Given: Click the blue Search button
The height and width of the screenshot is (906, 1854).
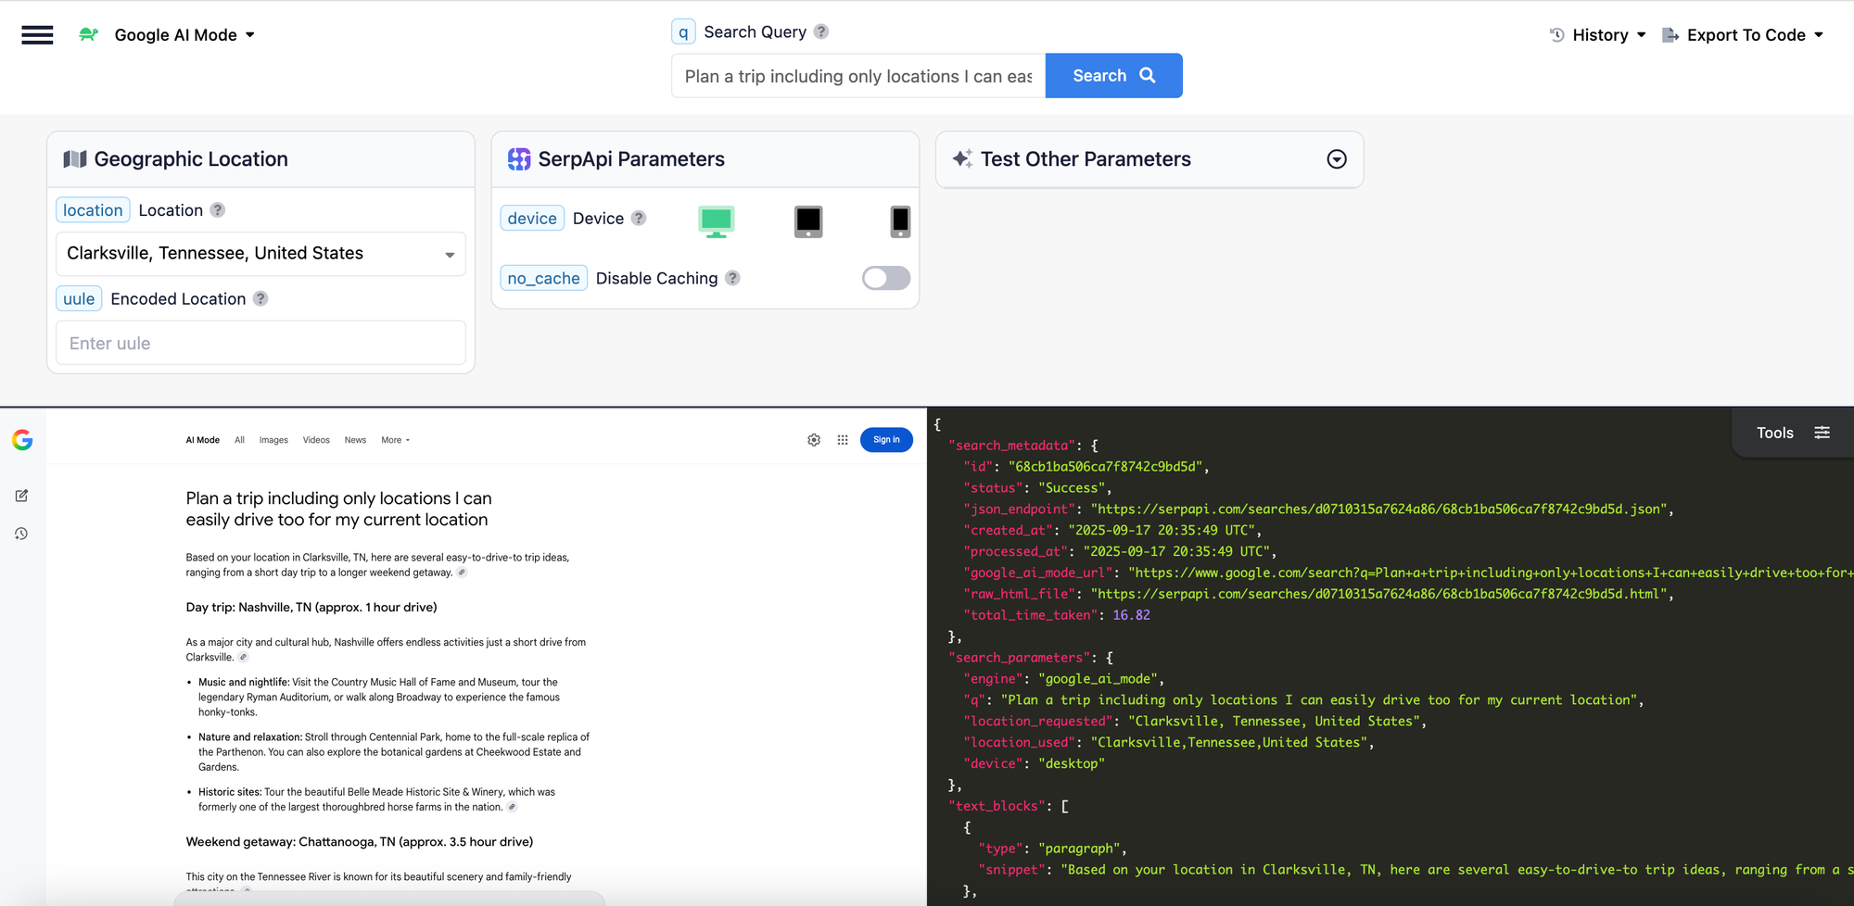Looking at the screenshot, I should (1113, 76).
